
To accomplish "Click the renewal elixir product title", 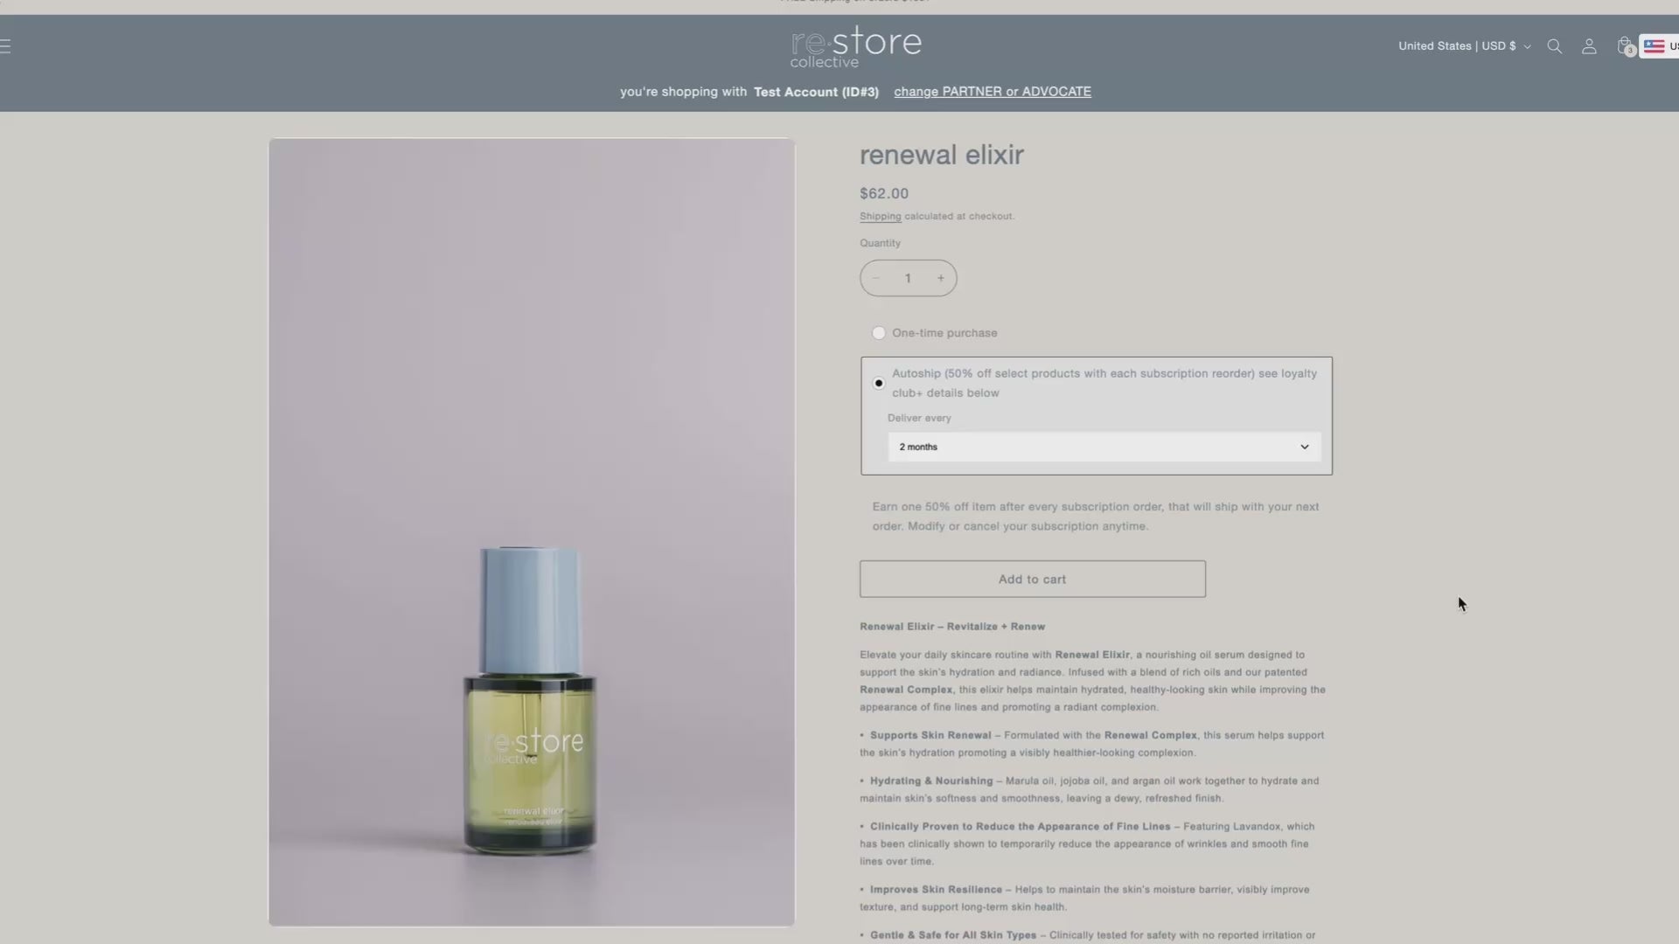I will [x=942, y=155].
